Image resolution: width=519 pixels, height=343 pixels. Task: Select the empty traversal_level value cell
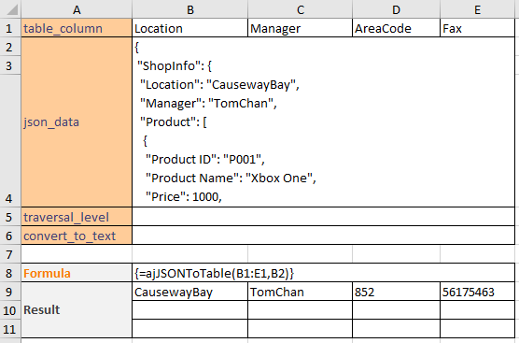323,217
